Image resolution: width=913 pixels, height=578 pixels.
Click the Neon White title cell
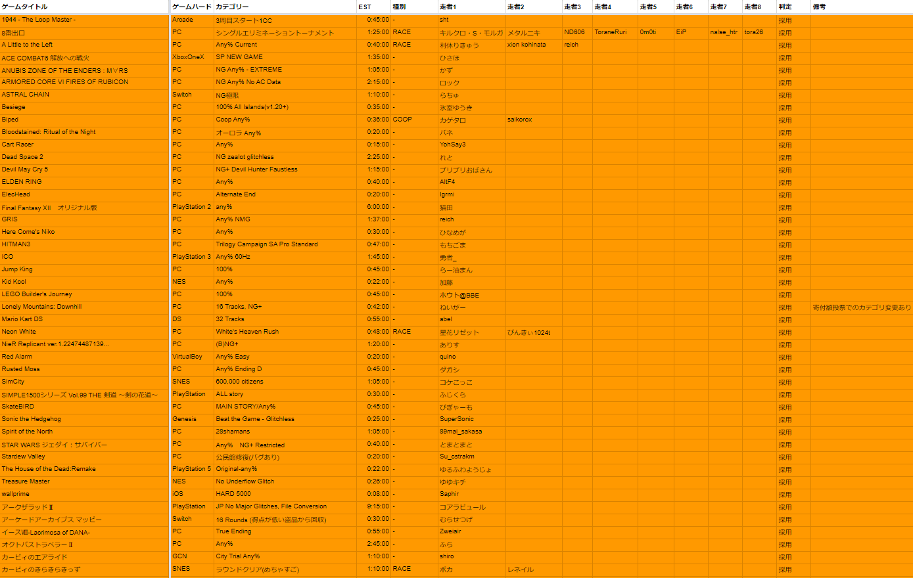coord(85,332)
